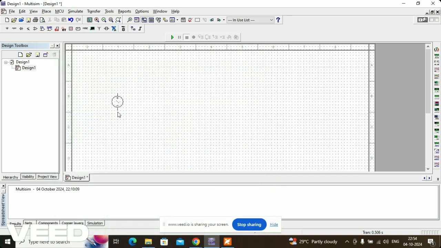Screen dimensions: 441x248
Task: Save the design with the floppy icon
Action: pyautogui.click(x=28, y=20)
